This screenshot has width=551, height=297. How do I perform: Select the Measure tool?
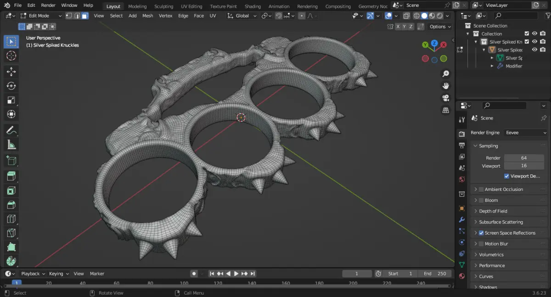tap(11, 145)
